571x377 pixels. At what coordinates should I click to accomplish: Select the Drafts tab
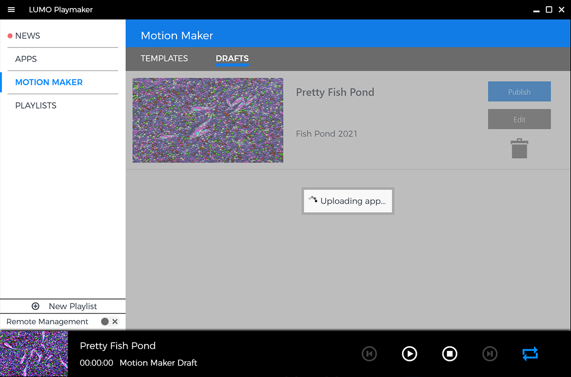(232, 59)
